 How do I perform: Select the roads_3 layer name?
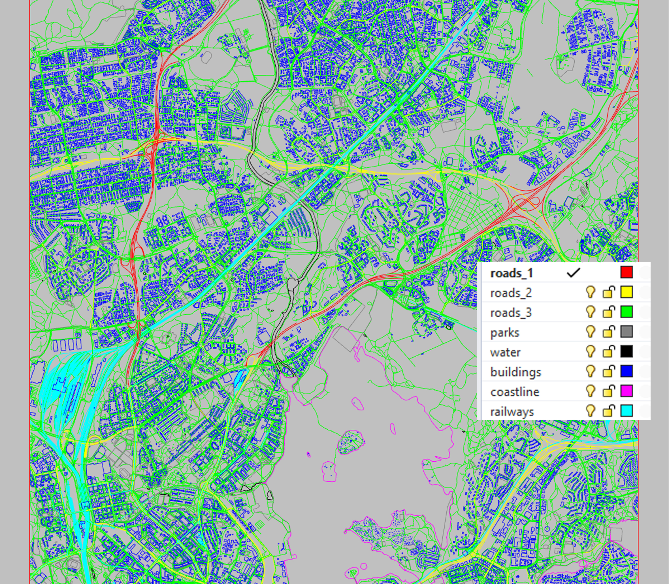(511, 313)
